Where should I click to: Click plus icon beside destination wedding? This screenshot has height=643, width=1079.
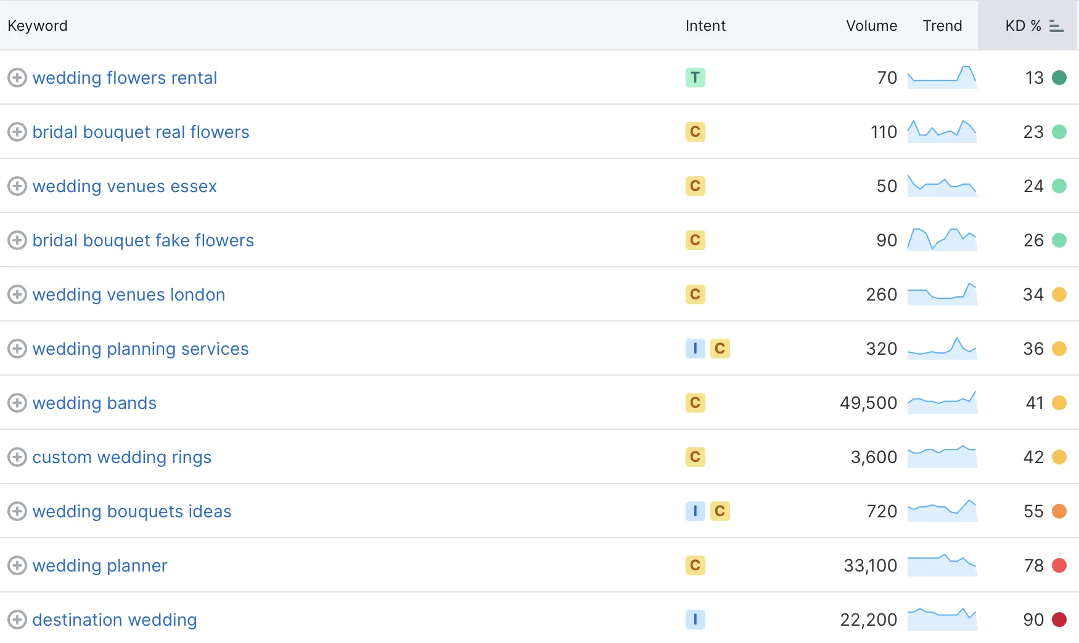click(x=17, y=620)
